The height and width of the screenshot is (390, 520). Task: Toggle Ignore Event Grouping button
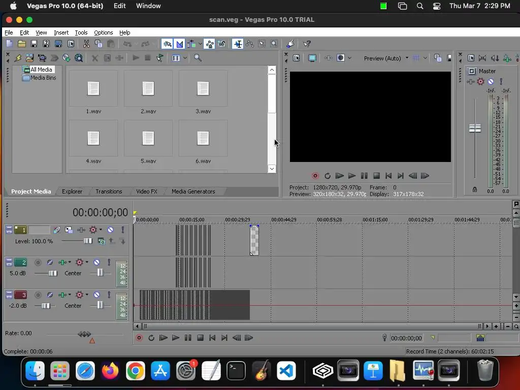pos(221,44)
